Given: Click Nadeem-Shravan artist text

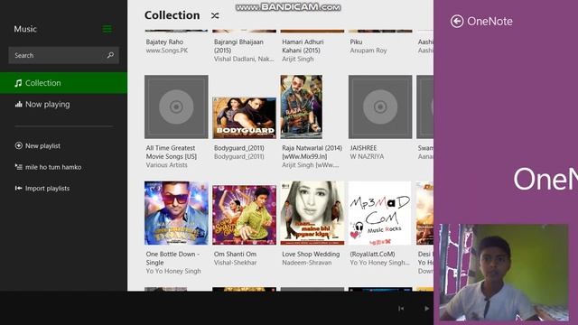Looking at the screenshot, I should 307,263.
